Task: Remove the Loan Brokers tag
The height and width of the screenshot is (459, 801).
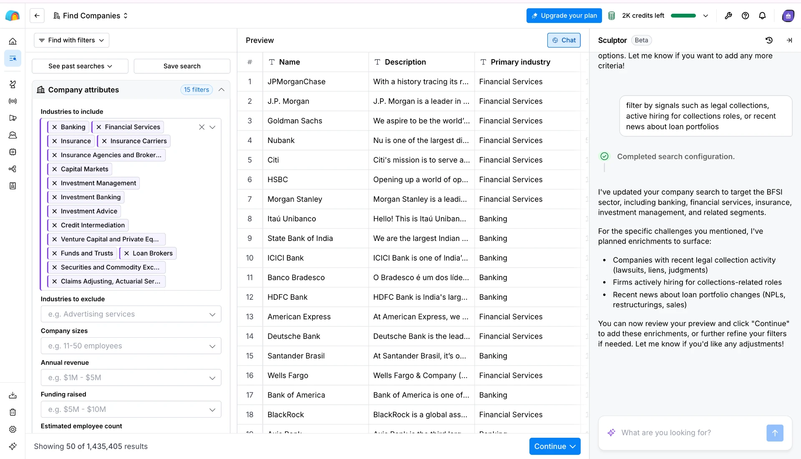Action: (x=126, y=253)
